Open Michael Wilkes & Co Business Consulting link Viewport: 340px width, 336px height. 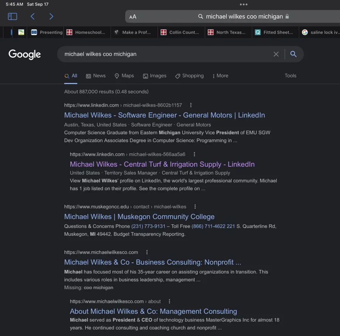(x=153, y=262)
